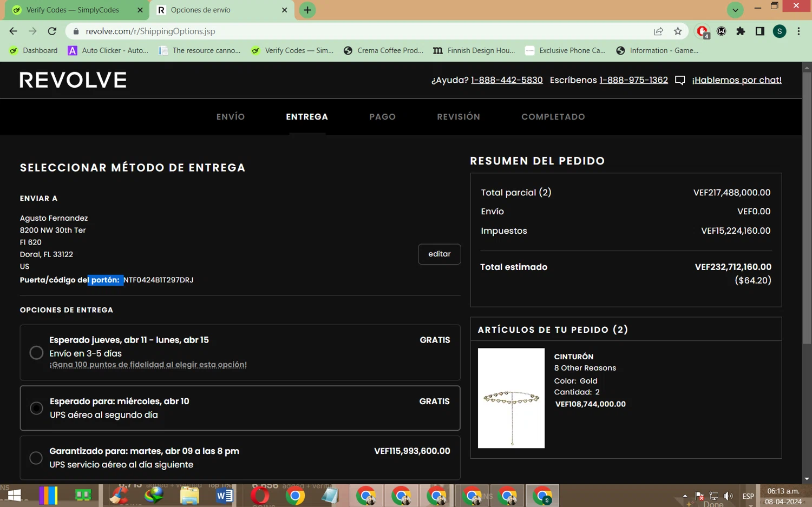Open Crema Coffee Prod... bookmark
This screenshot has height=507, width=812.
[383, 50]
